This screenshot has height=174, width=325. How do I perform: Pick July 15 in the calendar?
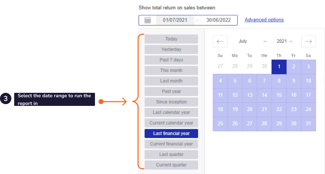(x=279, y=95)
